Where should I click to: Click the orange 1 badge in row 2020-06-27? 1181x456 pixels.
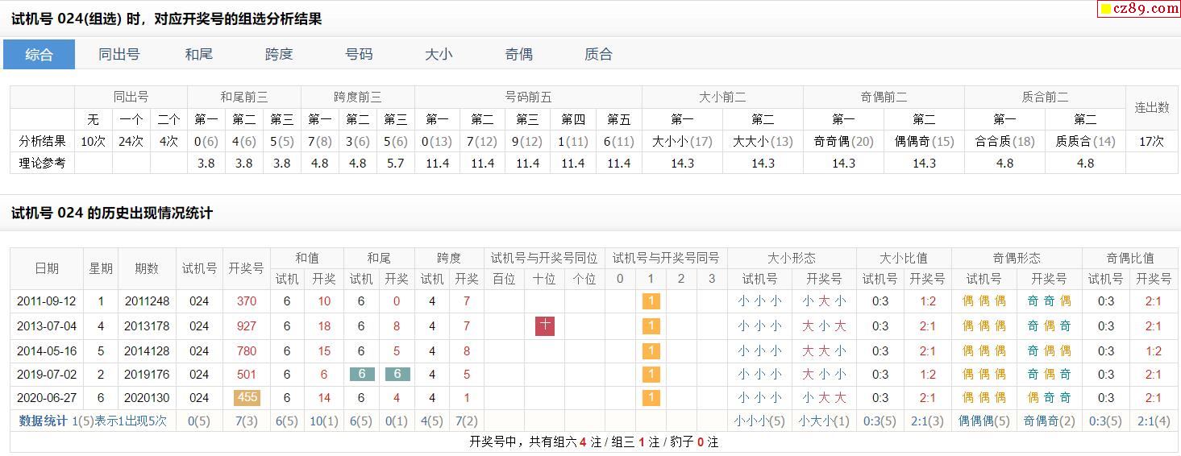coord(651,398)
